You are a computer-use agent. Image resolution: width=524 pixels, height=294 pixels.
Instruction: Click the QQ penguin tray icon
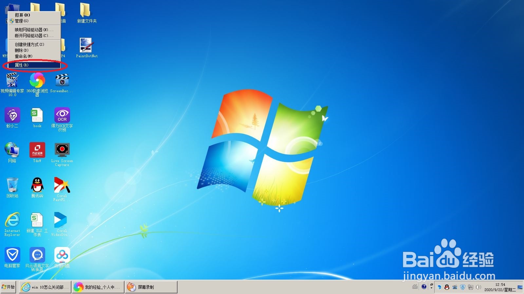pos(447,287)
